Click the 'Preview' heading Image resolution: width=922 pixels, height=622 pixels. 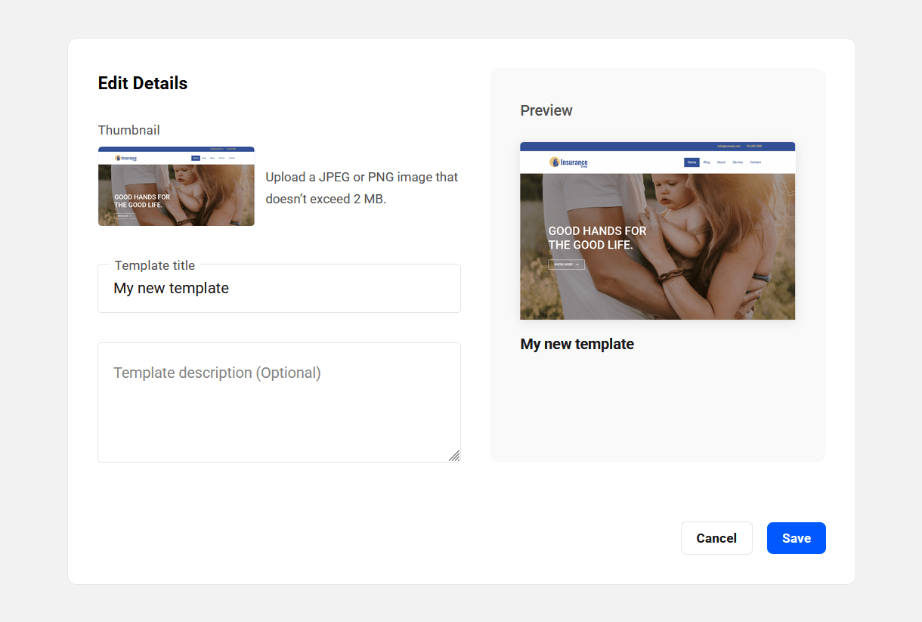546,110
